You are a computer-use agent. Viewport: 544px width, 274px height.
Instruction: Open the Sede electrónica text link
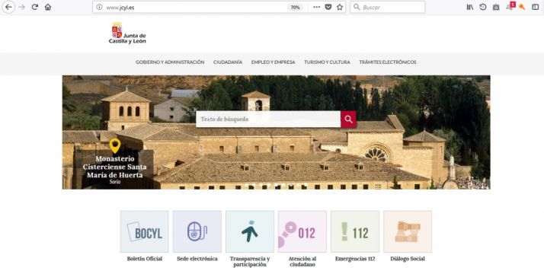point(197,259)
